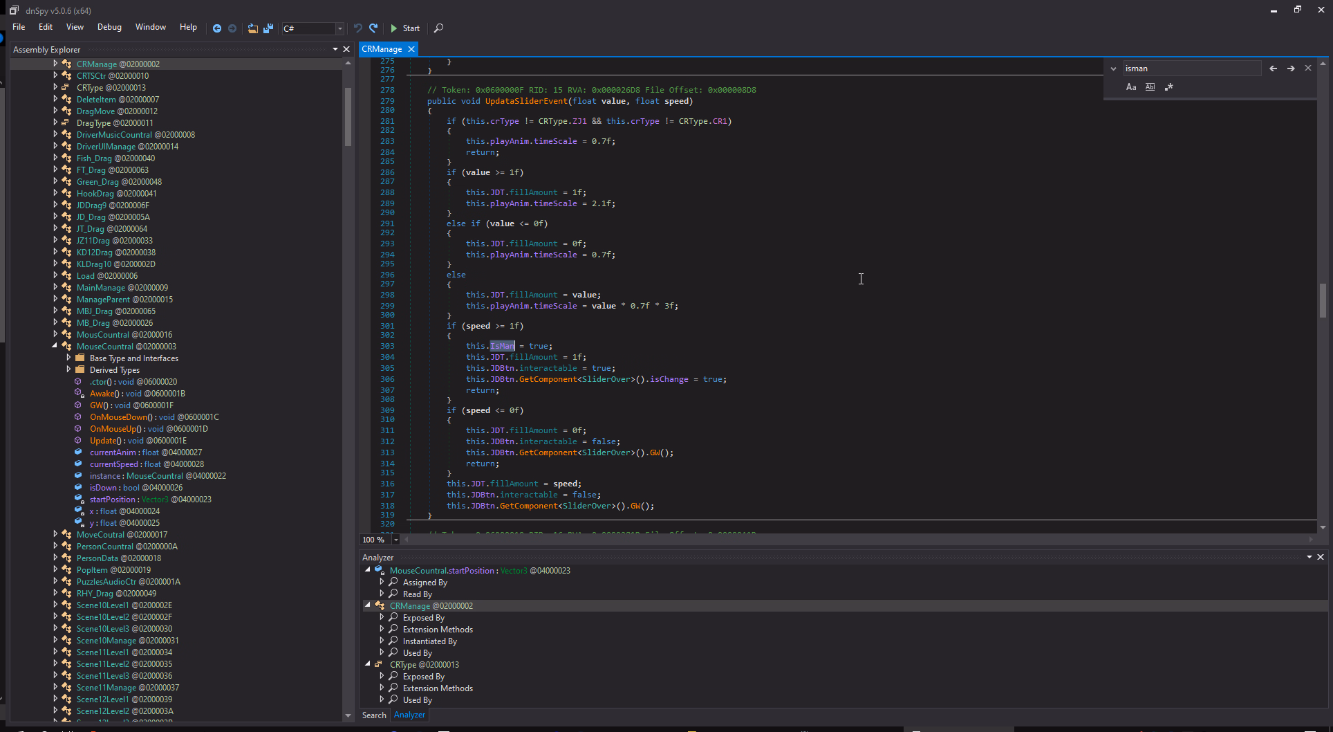Expand the Derived Types folder
This screenshot has width=1333, height=732.
68,369
